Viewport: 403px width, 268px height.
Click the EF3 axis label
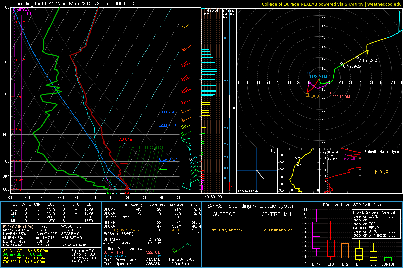pyautogui.click(x=331, y=264)
